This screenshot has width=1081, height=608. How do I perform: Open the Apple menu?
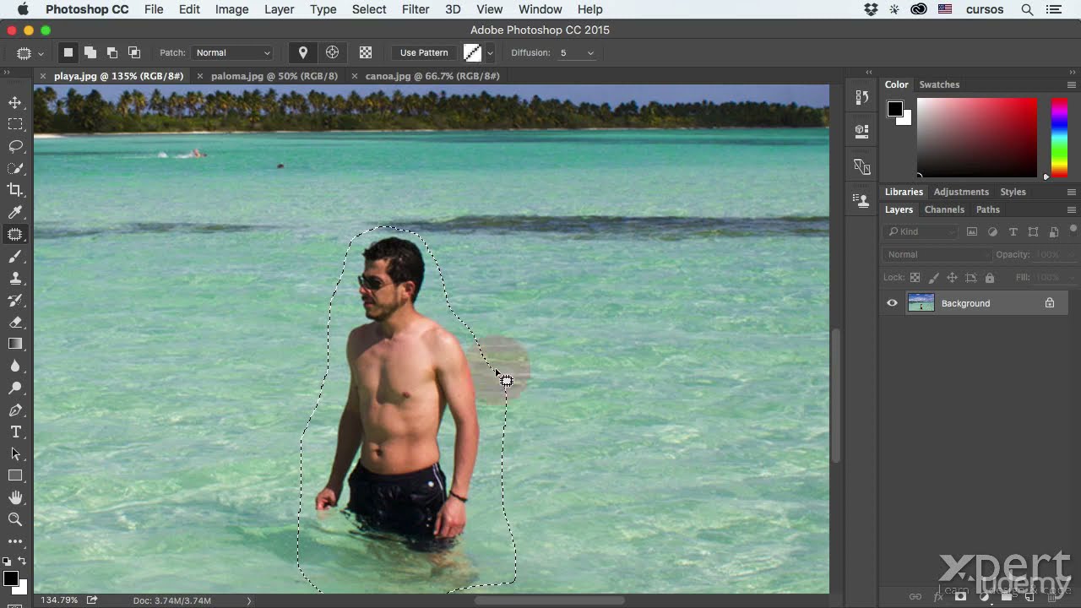coord(23,9)
